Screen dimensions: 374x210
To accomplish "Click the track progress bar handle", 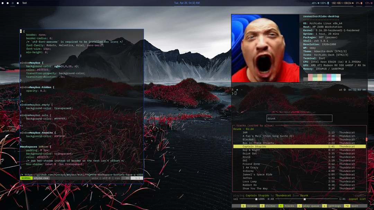I will [305, 199].
